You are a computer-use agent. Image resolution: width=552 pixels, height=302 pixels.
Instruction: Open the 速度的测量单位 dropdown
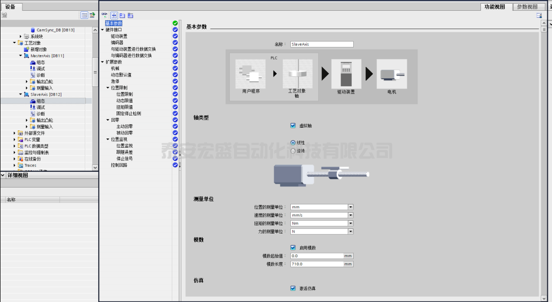(x=351, y=215)
